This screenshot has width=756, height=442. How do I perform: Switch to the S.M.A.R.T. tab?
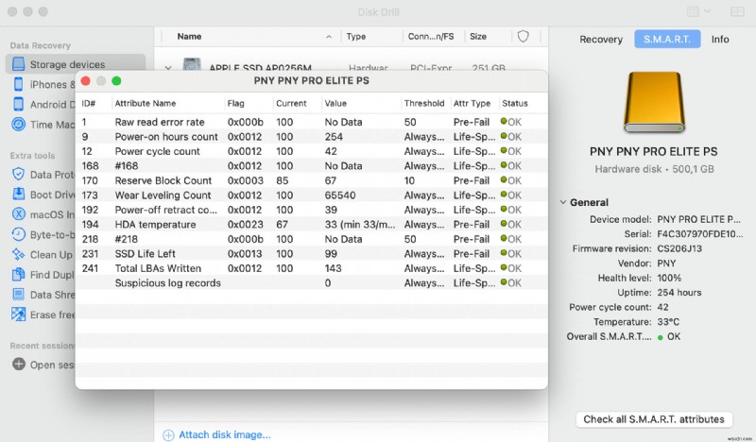(667, 39)
